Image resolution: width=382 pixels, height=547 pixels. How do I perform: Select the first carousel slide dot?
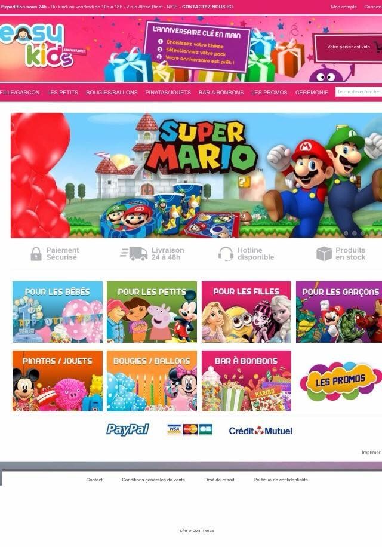coord(346,233)
